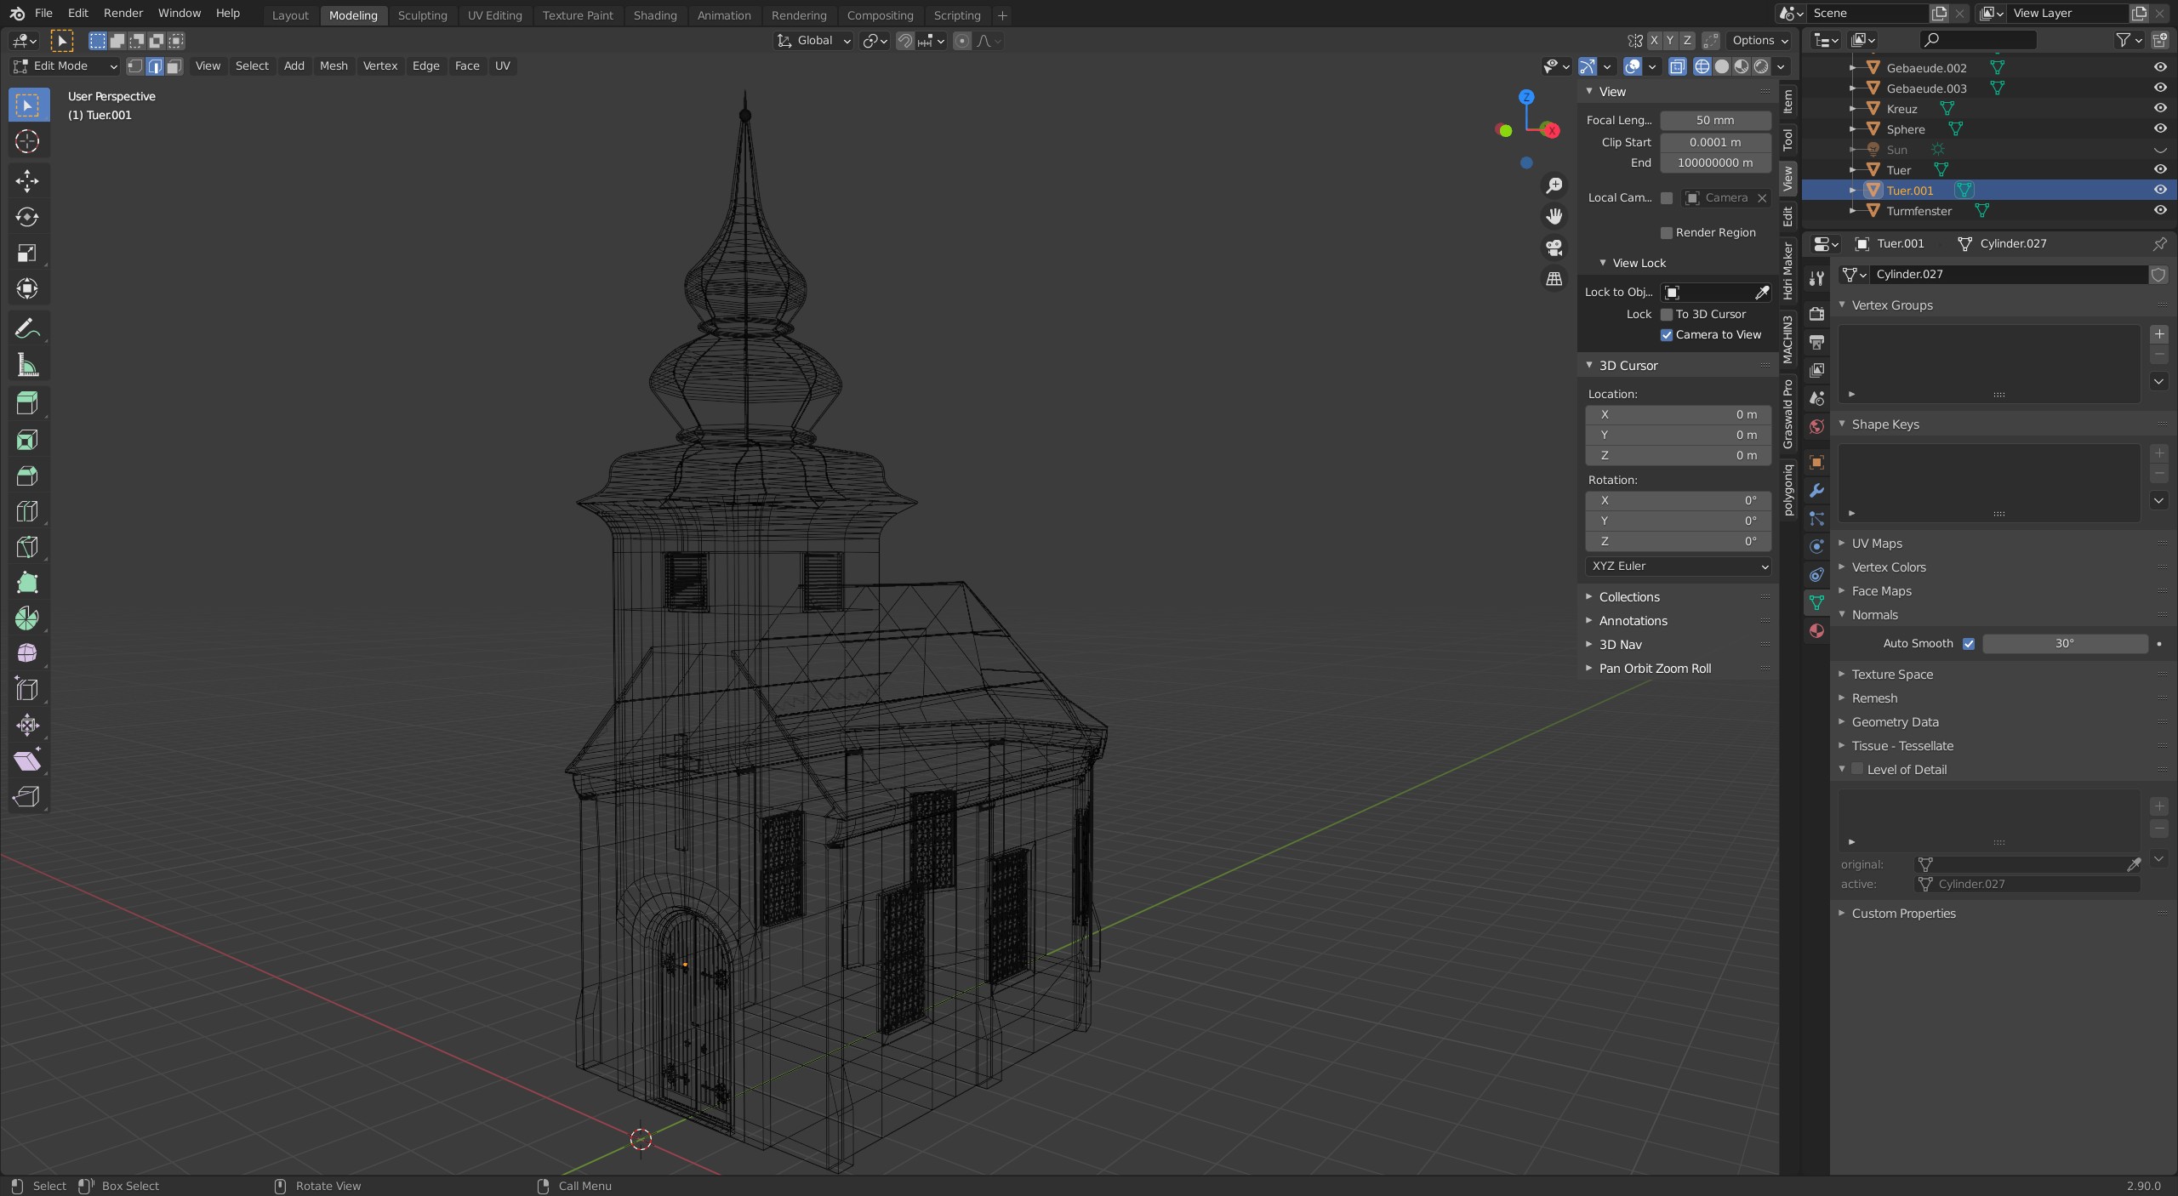2178x1196 pixels.
Task: Expand the Collections panel
Action: click(x=1628, y=597)
